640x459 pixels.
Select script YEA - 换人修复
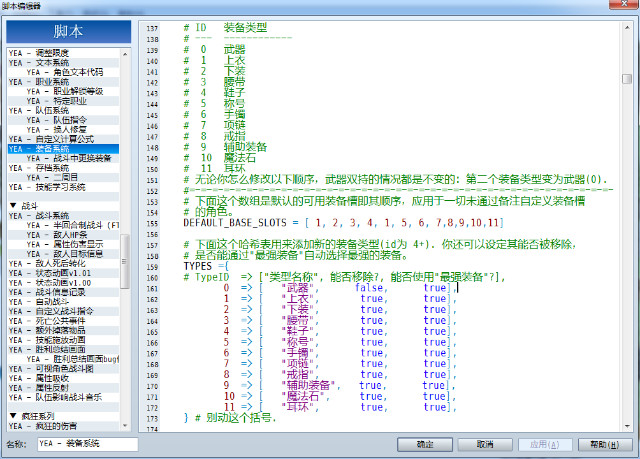63,130
